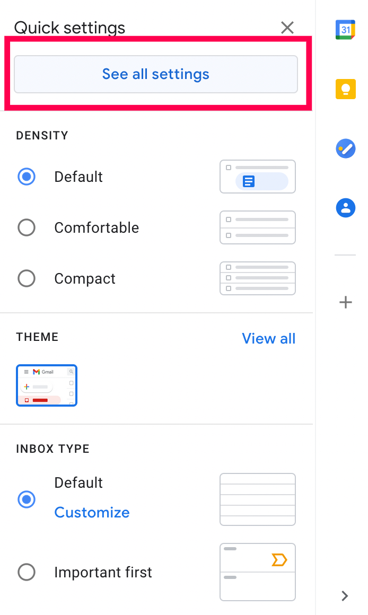
Task: Choose Compact density radio button
Action: (x=27, y=278)
